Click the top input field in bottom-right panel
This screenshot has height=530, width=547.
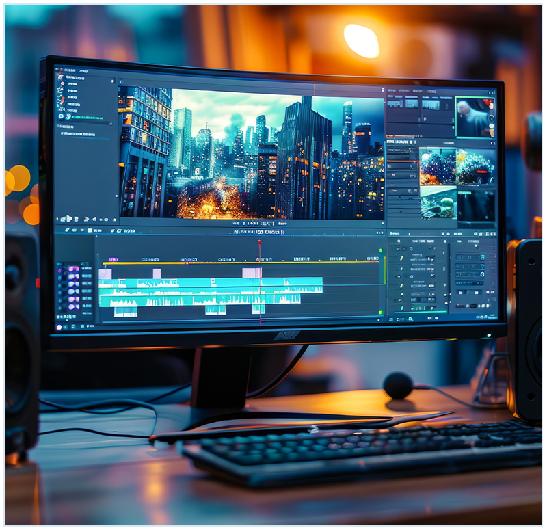(x=469, y=257)
